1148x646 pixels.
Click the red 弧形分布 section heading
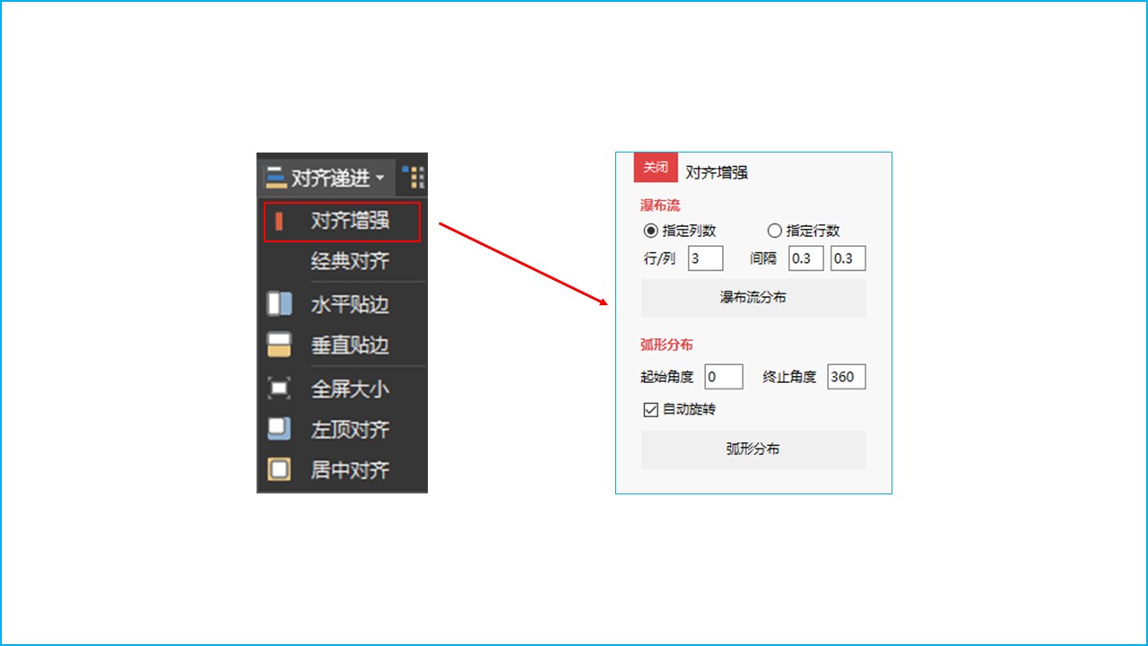tap(666, 345)
